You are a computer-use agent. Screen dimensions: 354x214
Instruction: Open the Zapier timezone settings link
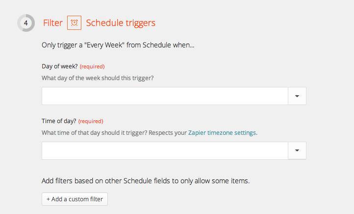[x=222, y=133]
